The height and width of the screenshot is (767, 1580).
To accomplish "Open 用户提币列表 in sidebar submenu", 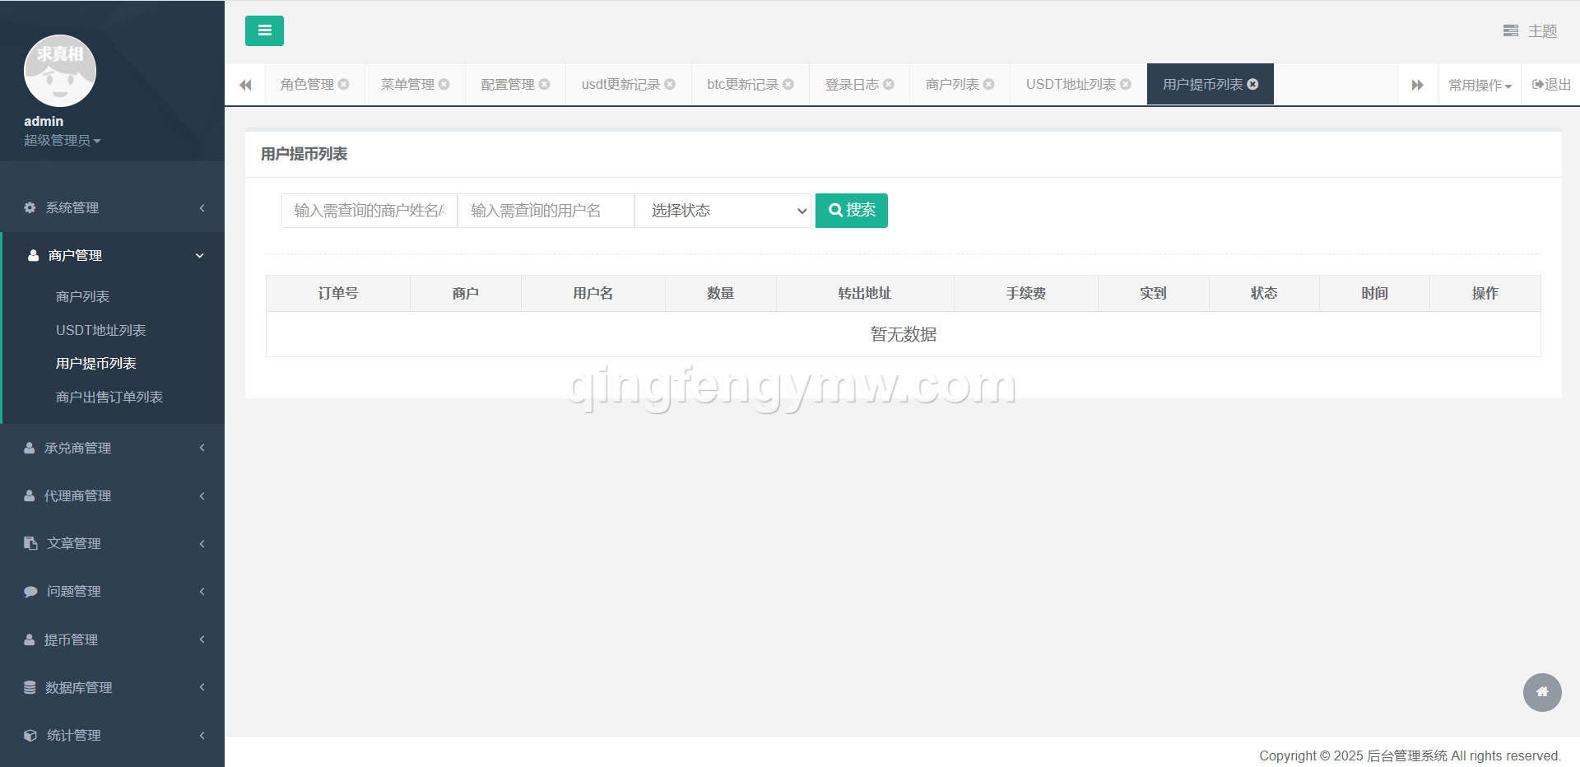I will (x=96, y=363).
